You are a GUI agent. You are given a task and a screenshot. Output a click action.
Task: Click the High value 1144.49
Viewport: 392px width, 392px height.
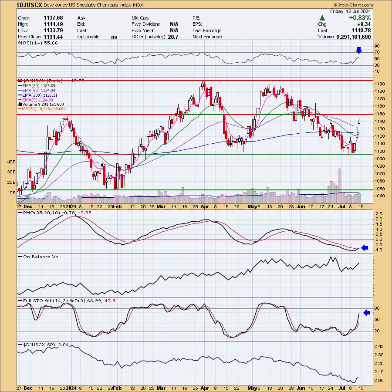click(53, 24)
